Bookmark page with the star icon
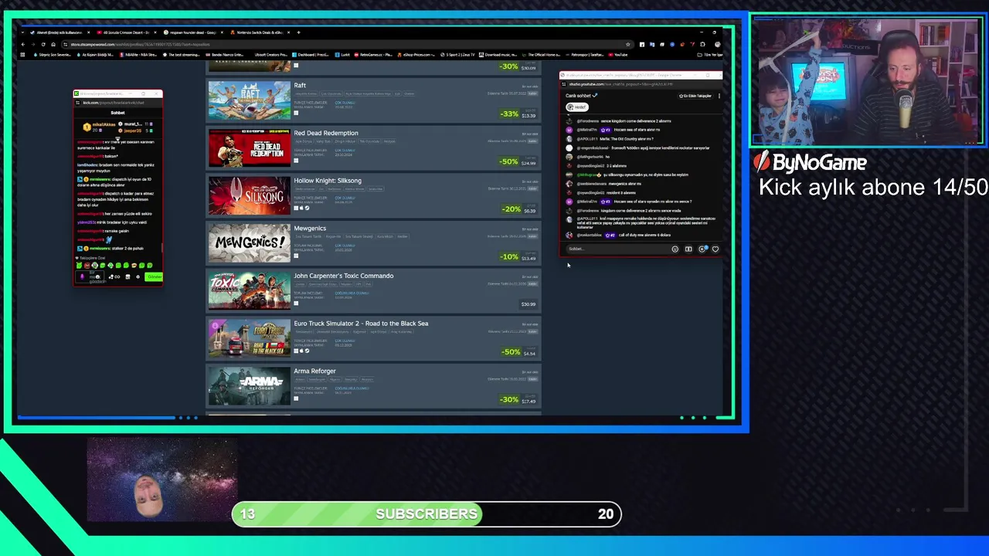Image resolution: width=989 pixels, height=556 pixels. pos(628,44)
